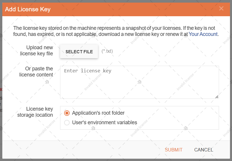Close the Add License Key dialog
This screenshot has height=161, width=232.
click(221, 9)
